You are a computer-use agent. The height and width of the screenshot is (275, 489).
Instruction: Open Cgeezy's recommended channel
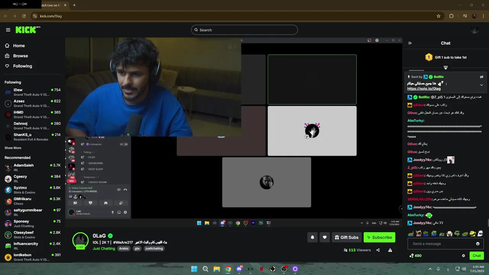point(32,178)
